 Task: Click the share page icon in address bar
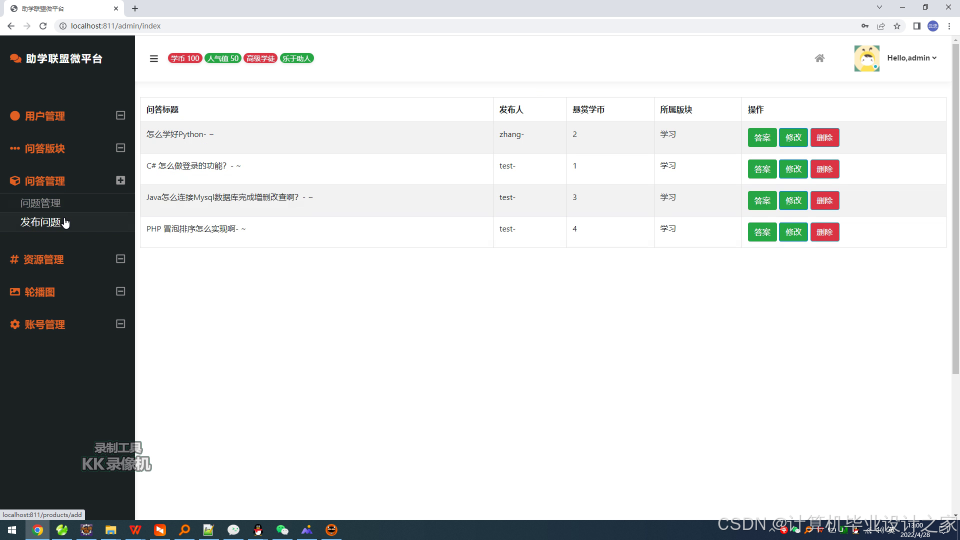coord(881,26)
